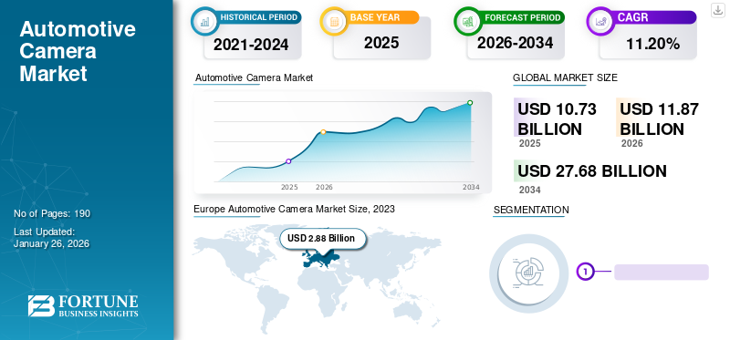Click the 11.20% CAGR value
This screenshot has width=730, height=340.
tap(652, 44)
